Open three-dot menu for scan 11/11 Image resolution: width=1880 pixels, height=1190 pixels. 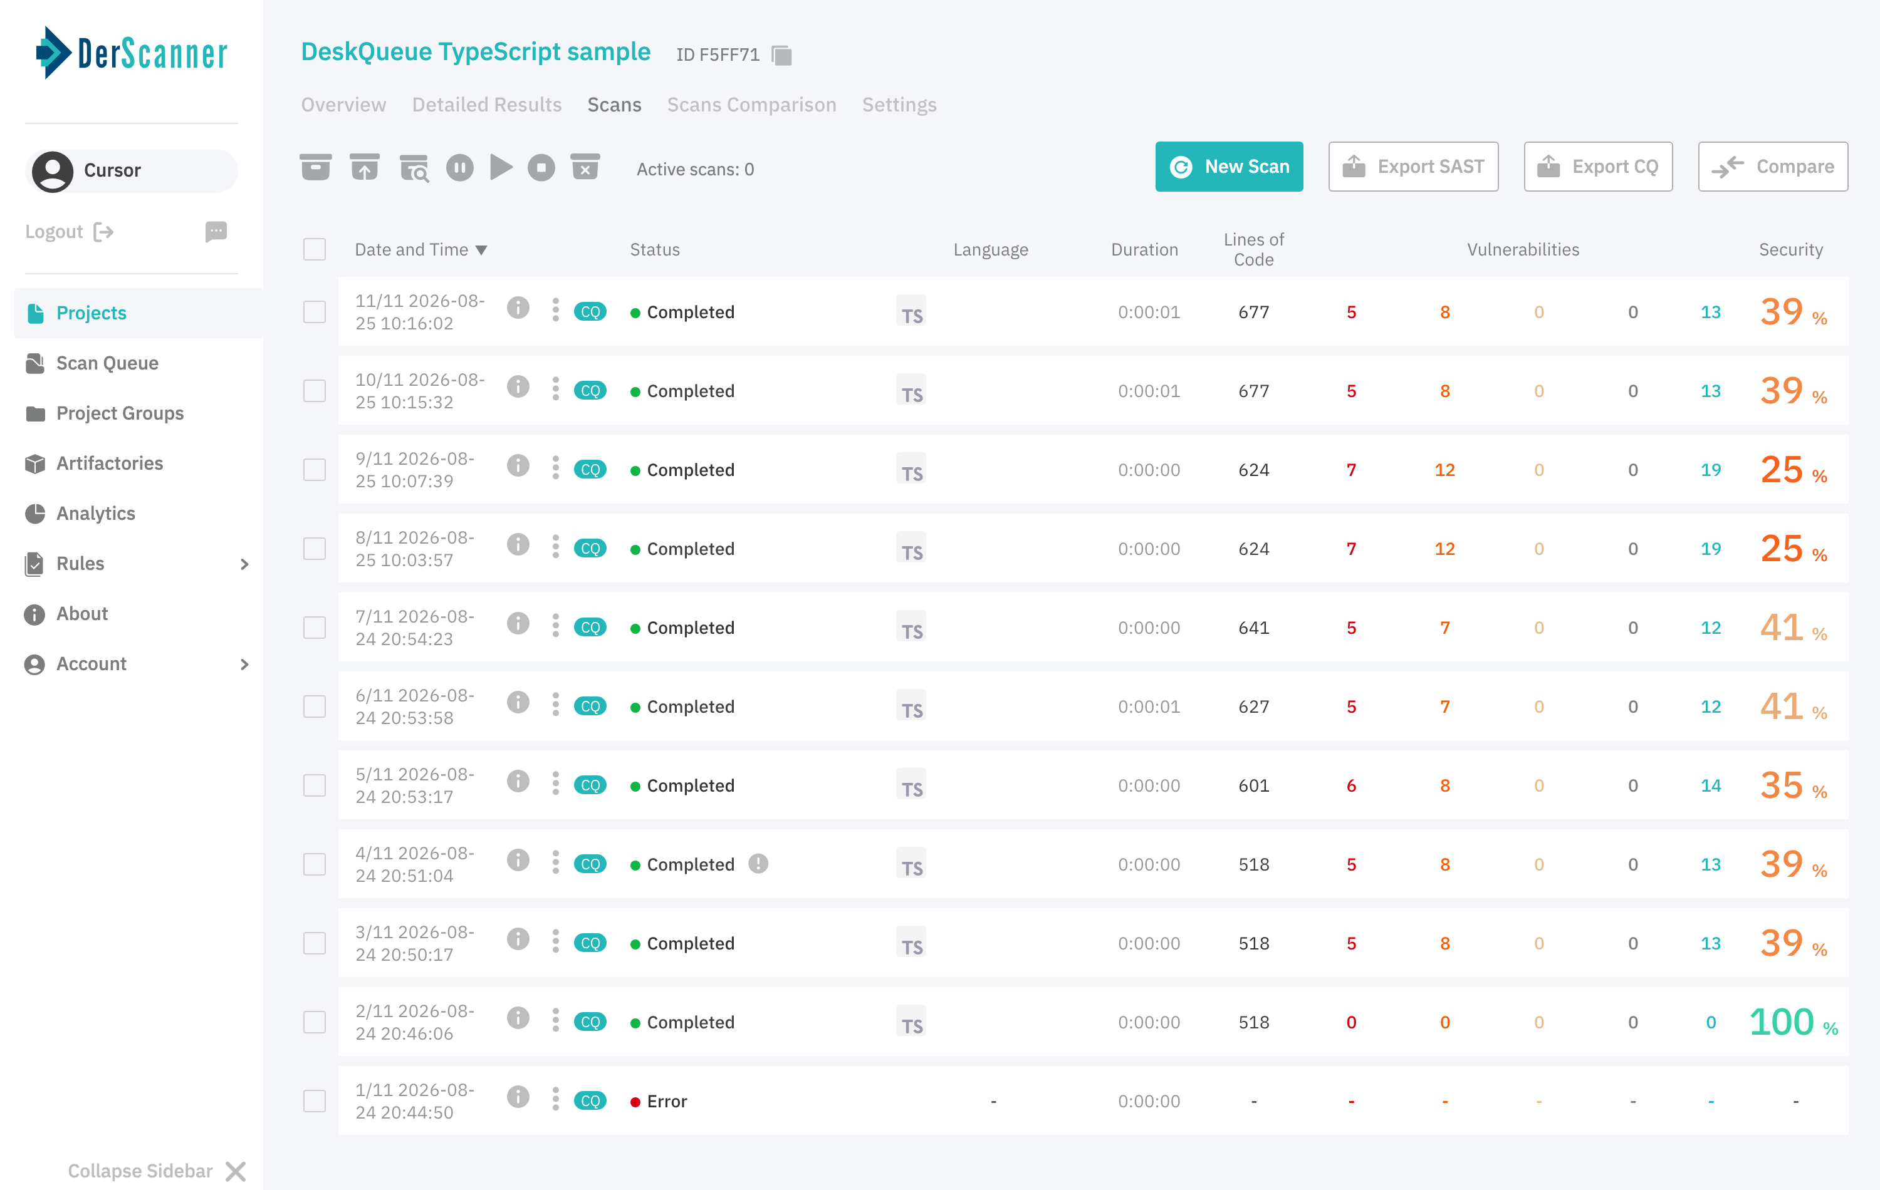point(556,310)
